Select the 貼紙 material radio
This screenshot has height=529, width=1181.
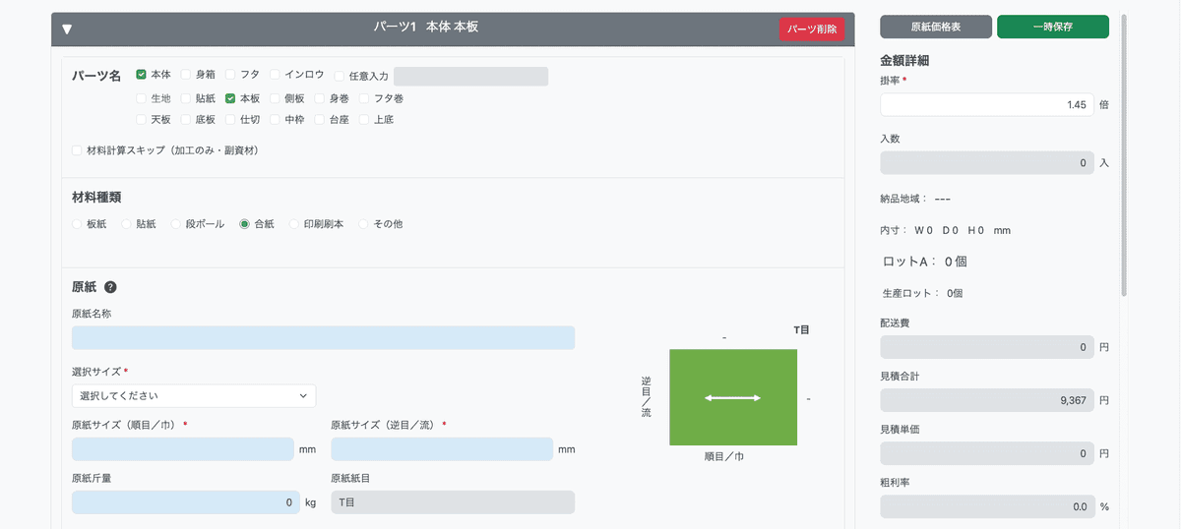point(126,224)
